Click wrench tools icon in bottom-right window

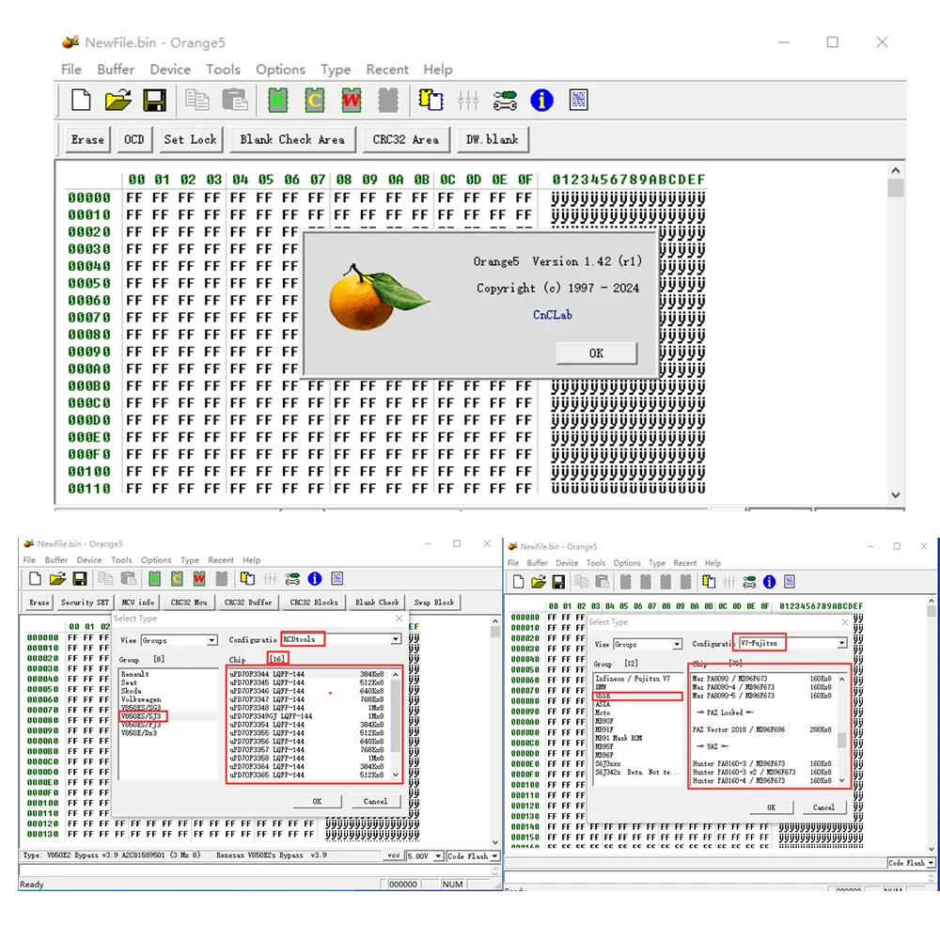749,582
